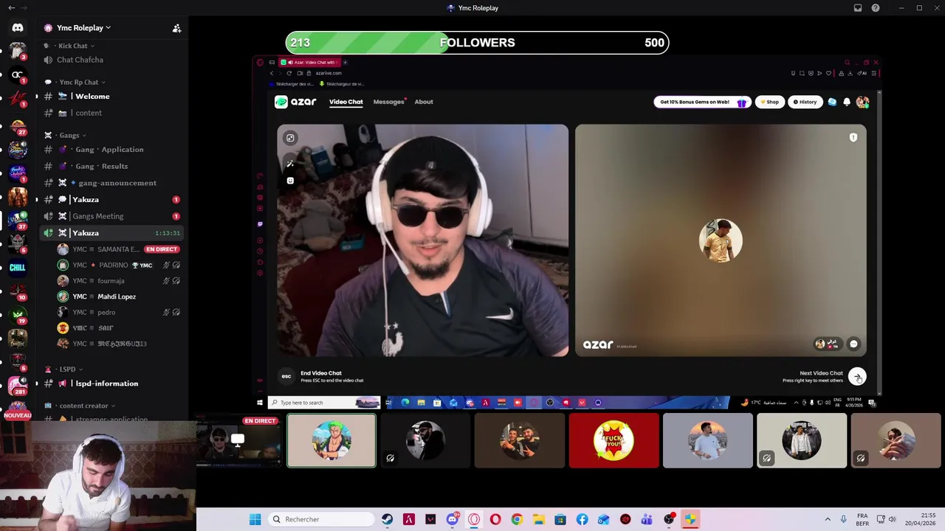The image size is (945, 531).
Task: Open Microsoft Teams from the Windows taskbar
Action: pyautogui.click(x=647, y=519)
